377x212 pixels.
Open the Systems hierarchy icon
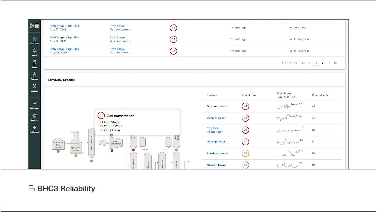(x=34, y=74)
